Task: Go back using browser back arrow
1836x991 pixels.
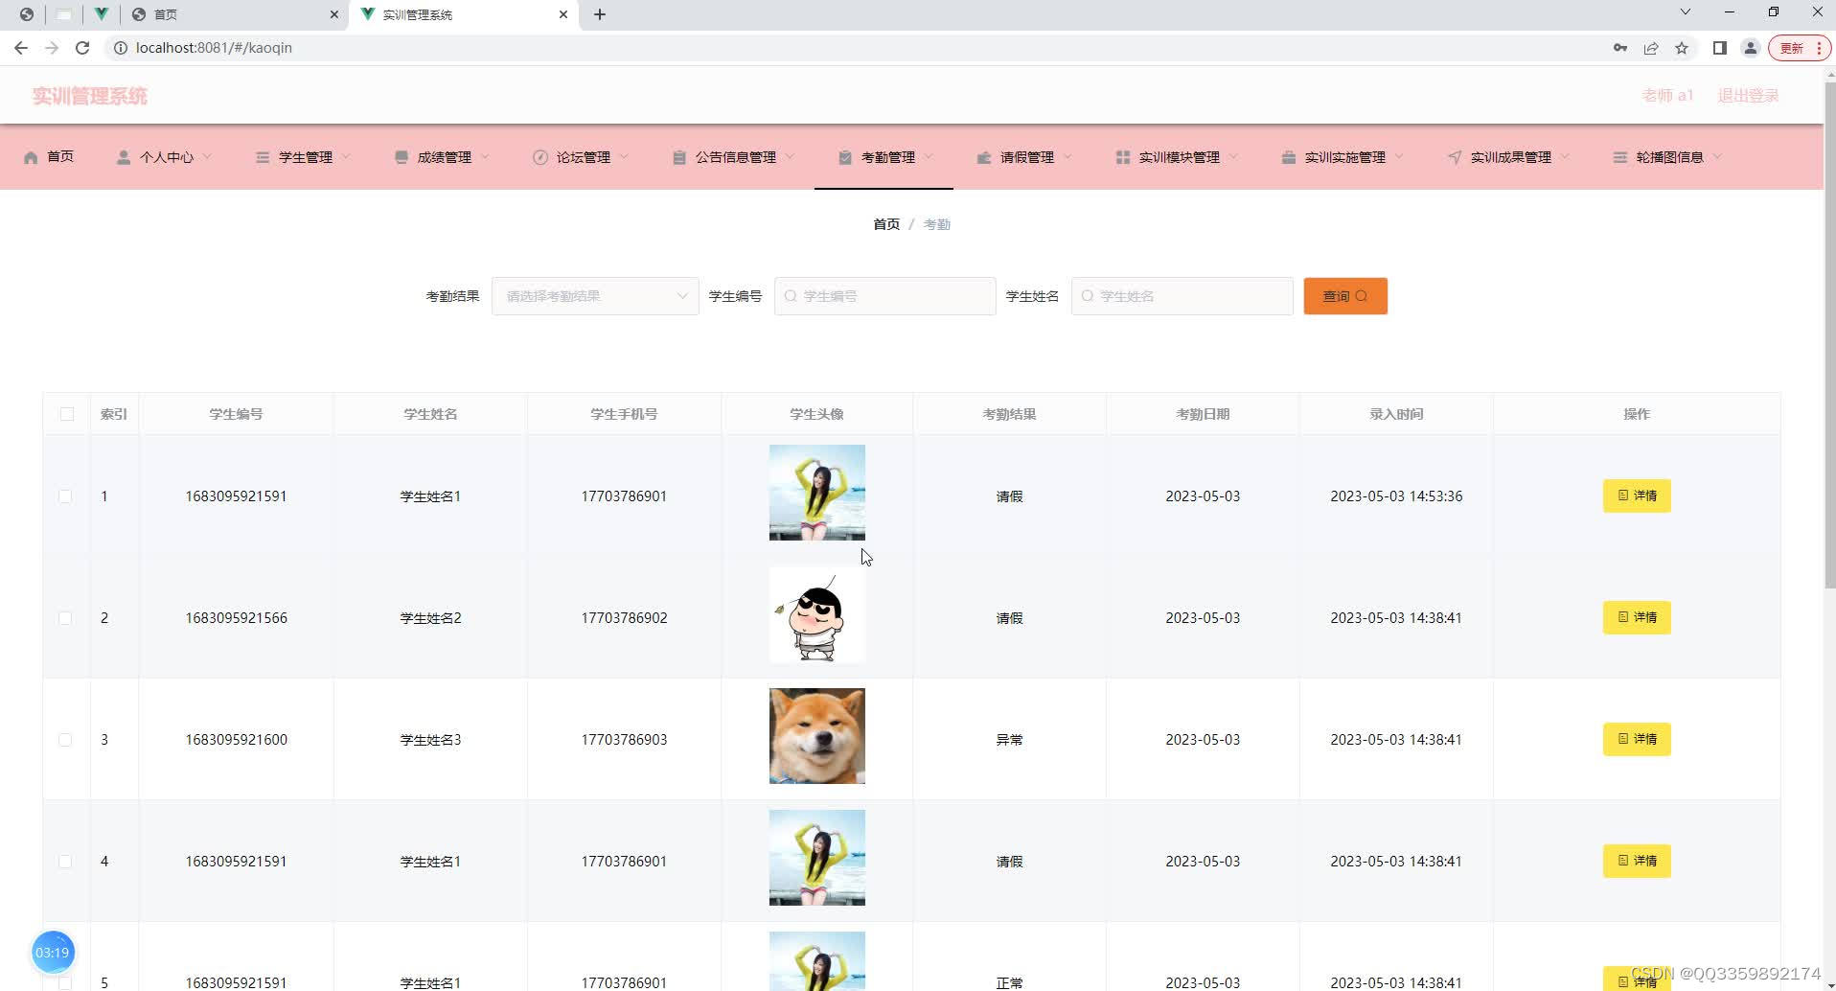Action: [21, 48]
